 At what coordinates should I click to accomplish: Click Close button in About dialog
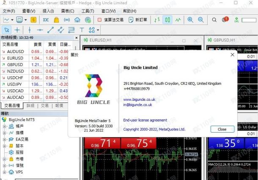222,129
